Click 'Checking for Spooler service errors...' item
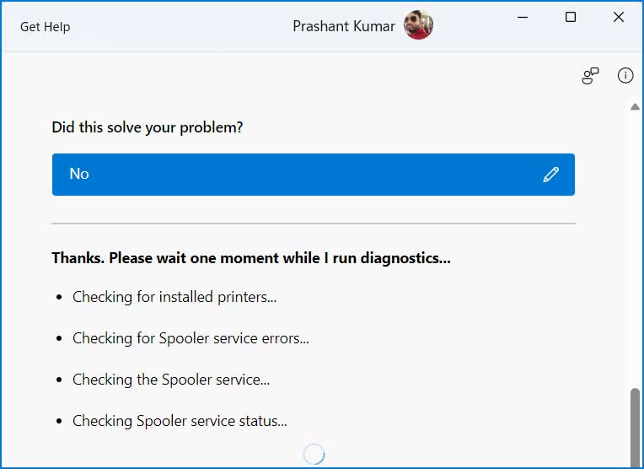This screenshot has width=644, height=469. 191,338
